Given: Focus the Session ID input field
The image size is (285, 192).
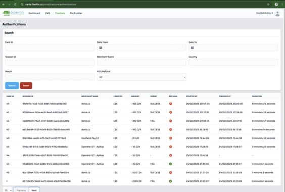Looking at the screenshot, I should coord(50,62).
